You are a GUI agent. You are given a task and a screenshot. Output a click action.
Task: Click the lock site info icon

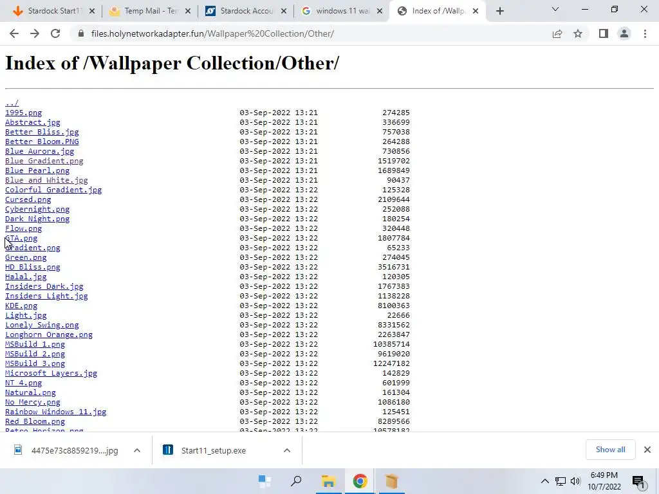tap(81, 33)
